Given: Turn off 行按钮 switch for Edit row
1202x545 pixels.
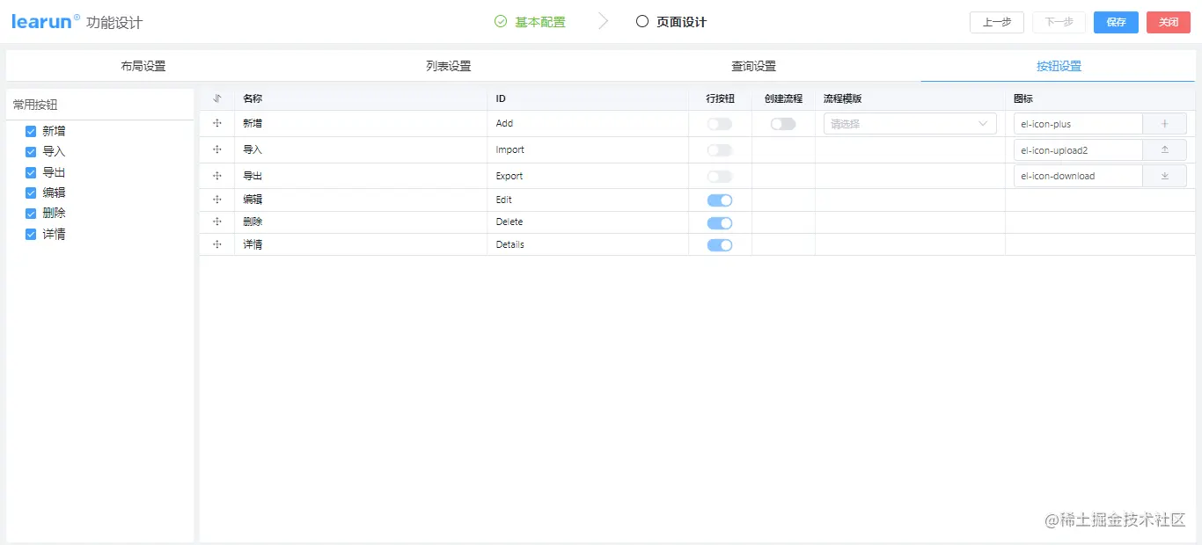Looking at the screenshot, I should pyautogui.click(x=720, y=200).
